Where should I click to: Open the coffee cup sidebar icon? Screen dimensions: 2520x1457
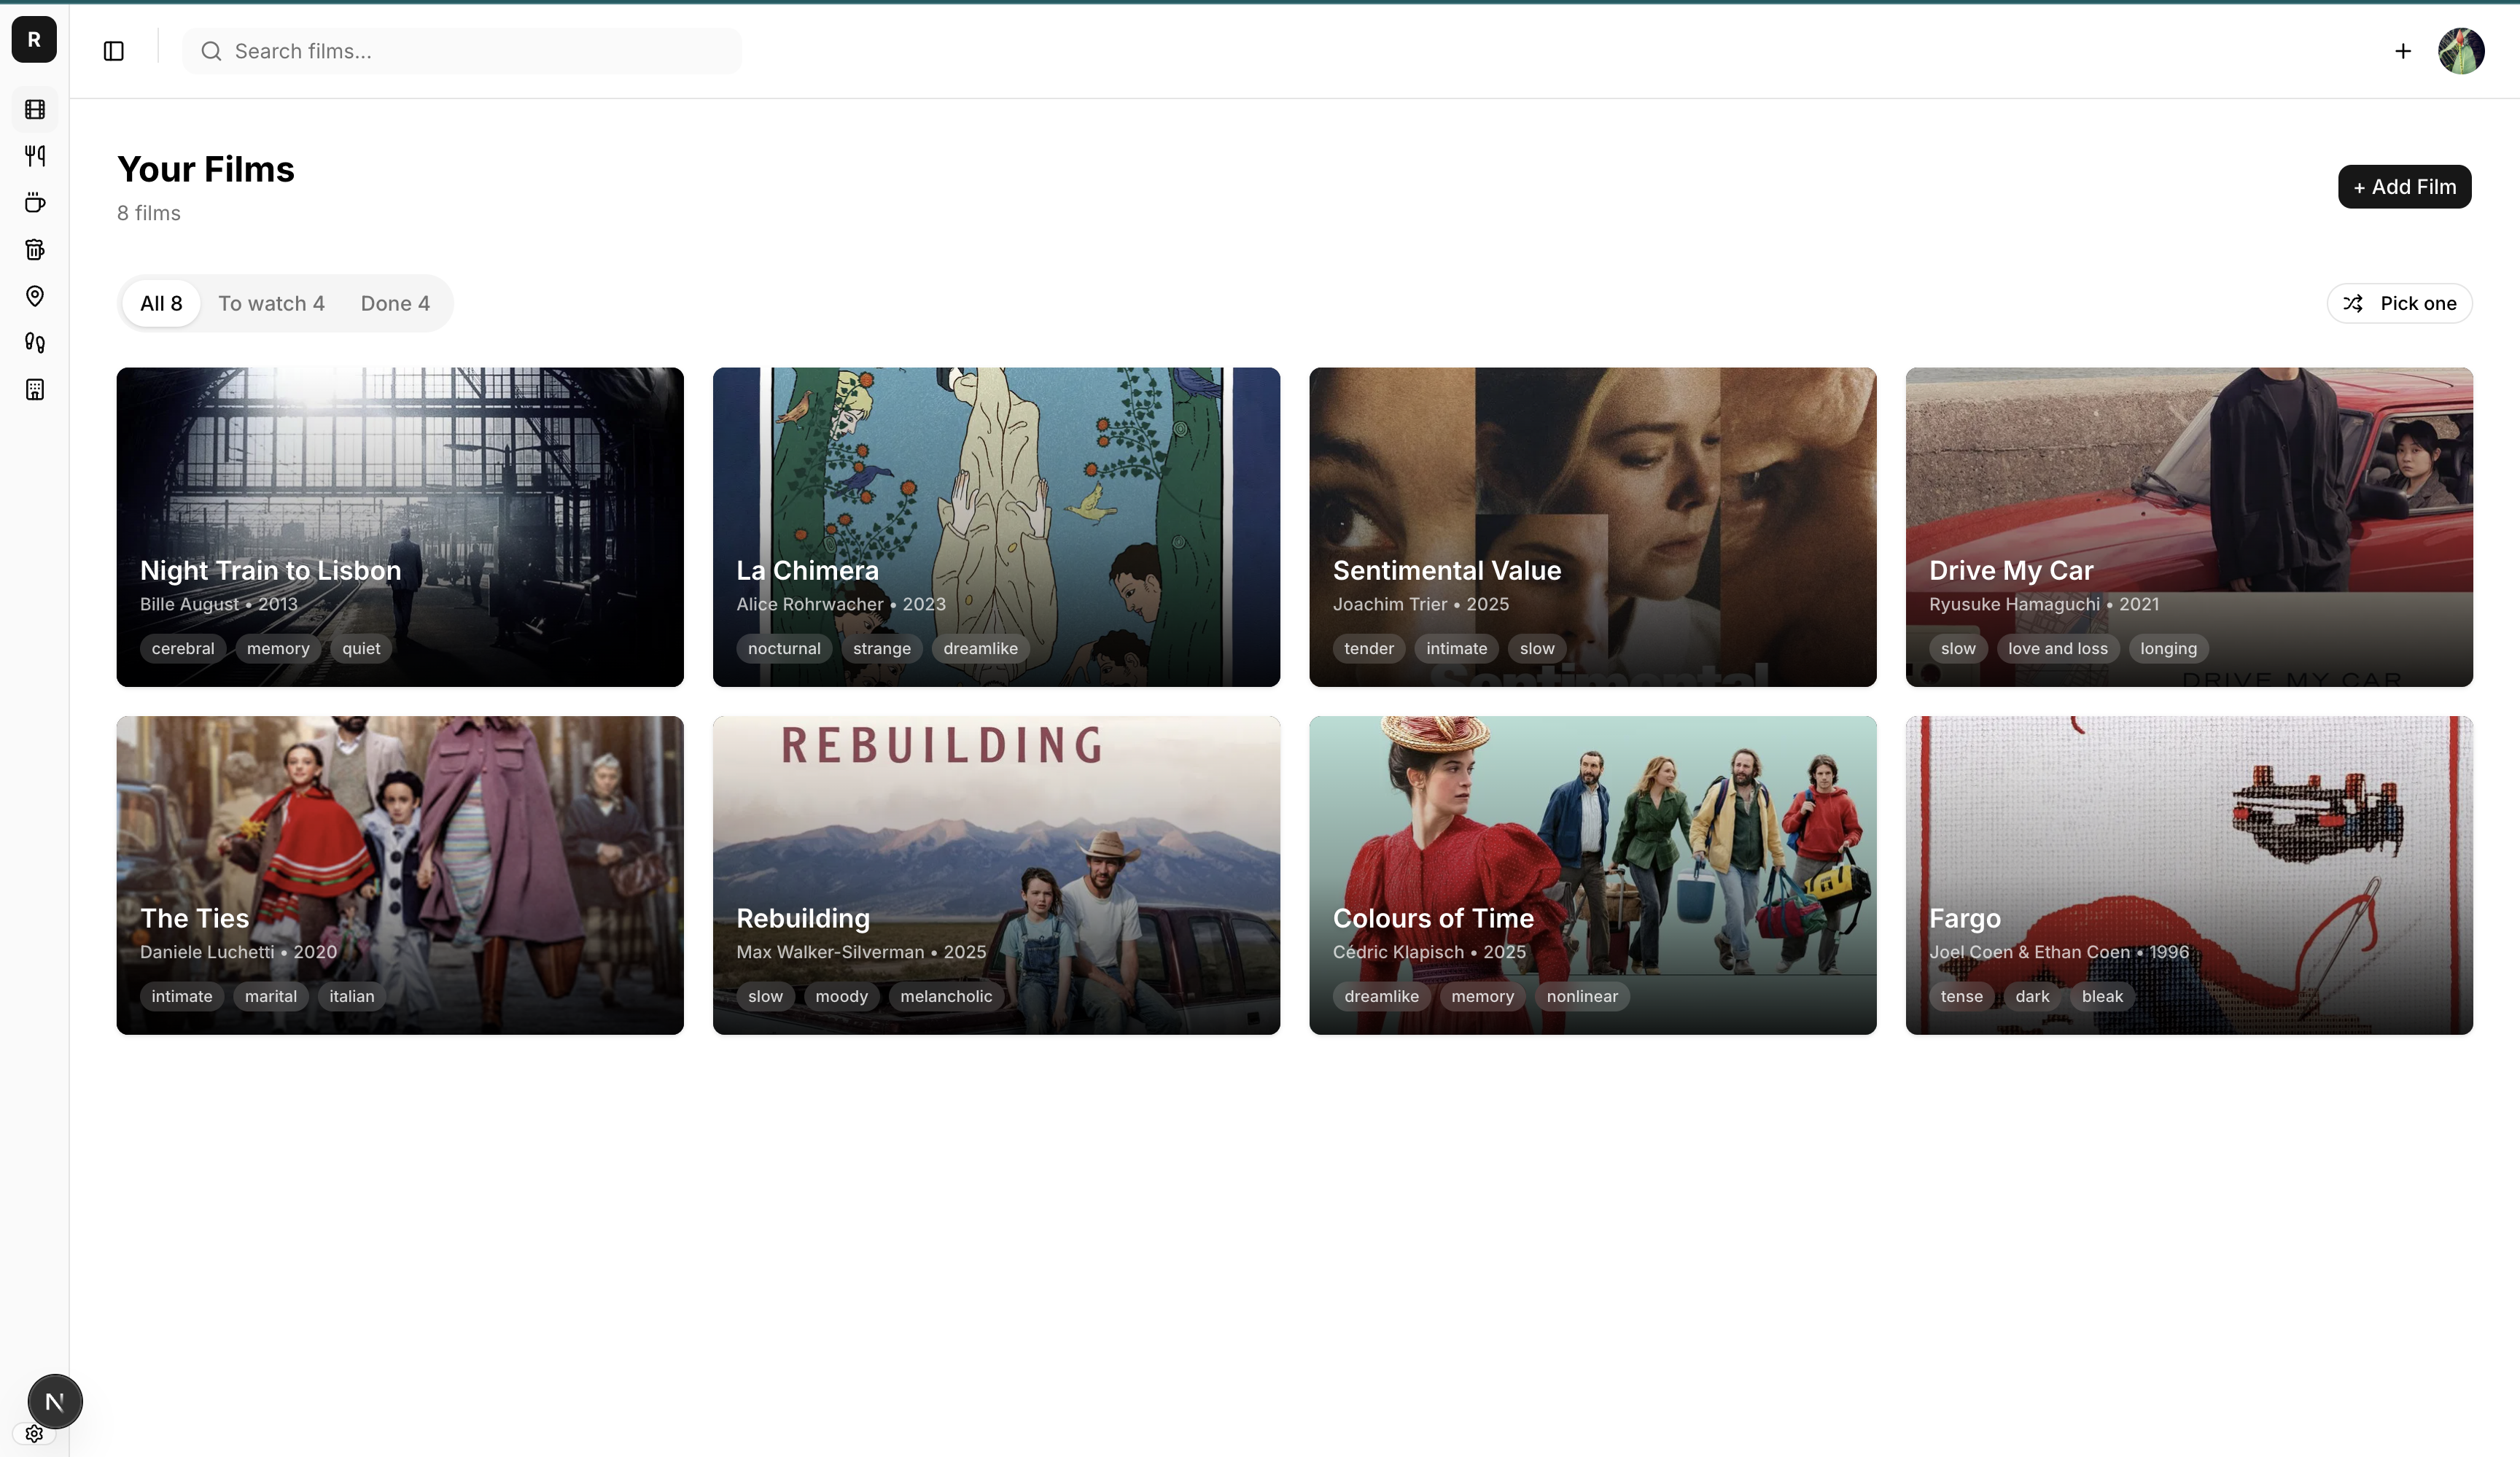pos(35,202)
